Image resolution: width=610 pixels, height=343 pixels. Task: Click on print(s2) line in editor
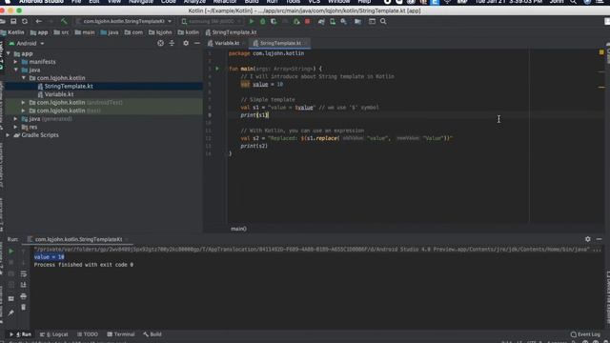click(254, 146)
